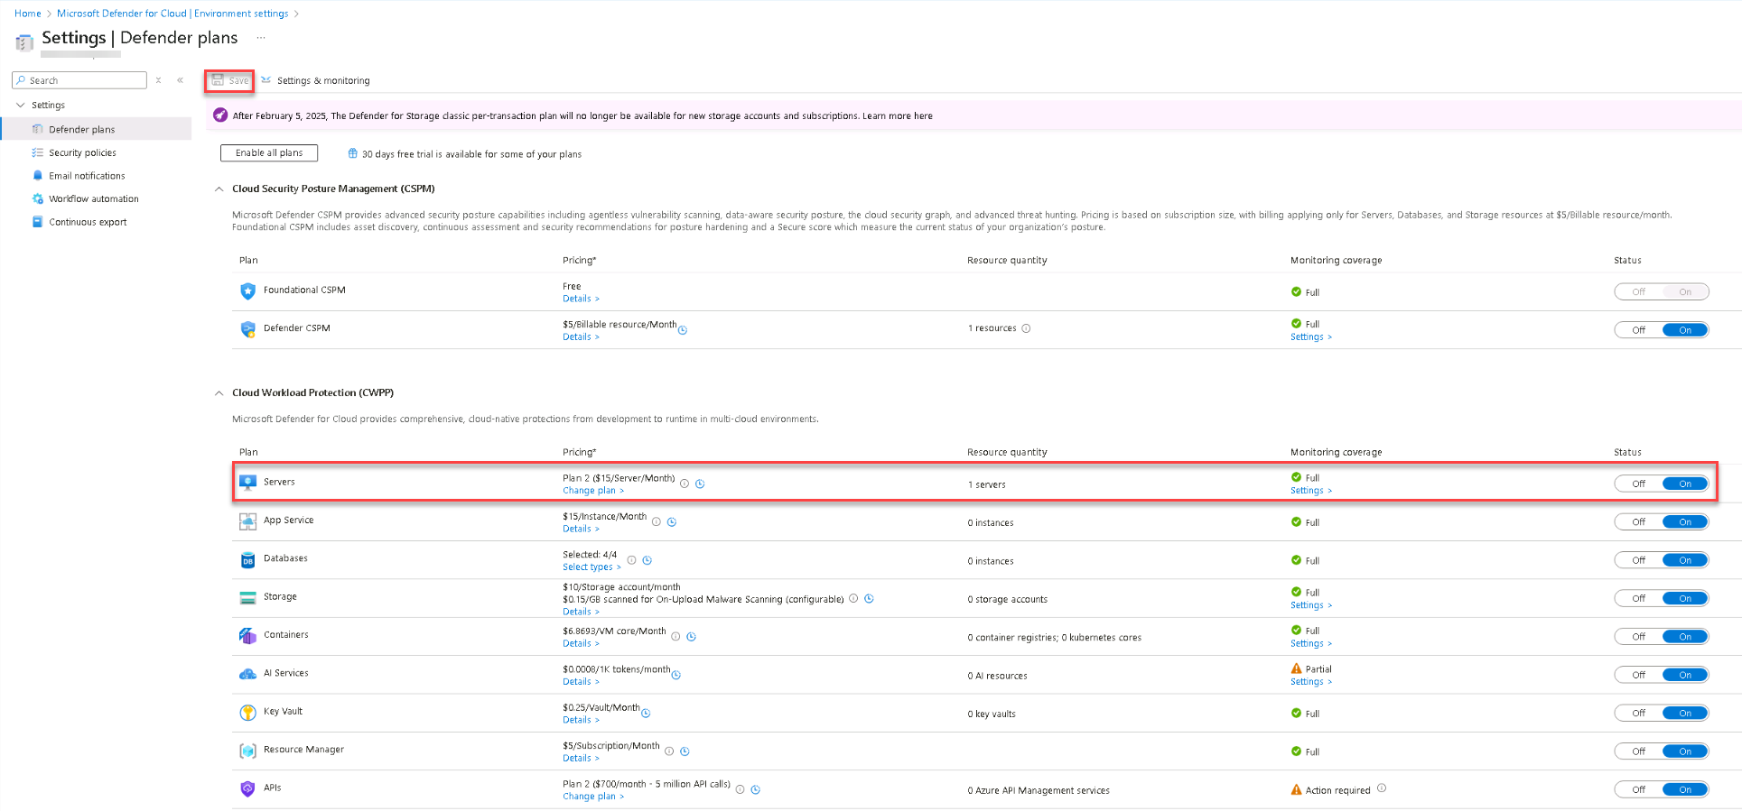Image resolution: width=1742 pixels, height=811 pixels.
Task: Click the Foundational CSPM status switch
Action: click(x=1662, y=292)
